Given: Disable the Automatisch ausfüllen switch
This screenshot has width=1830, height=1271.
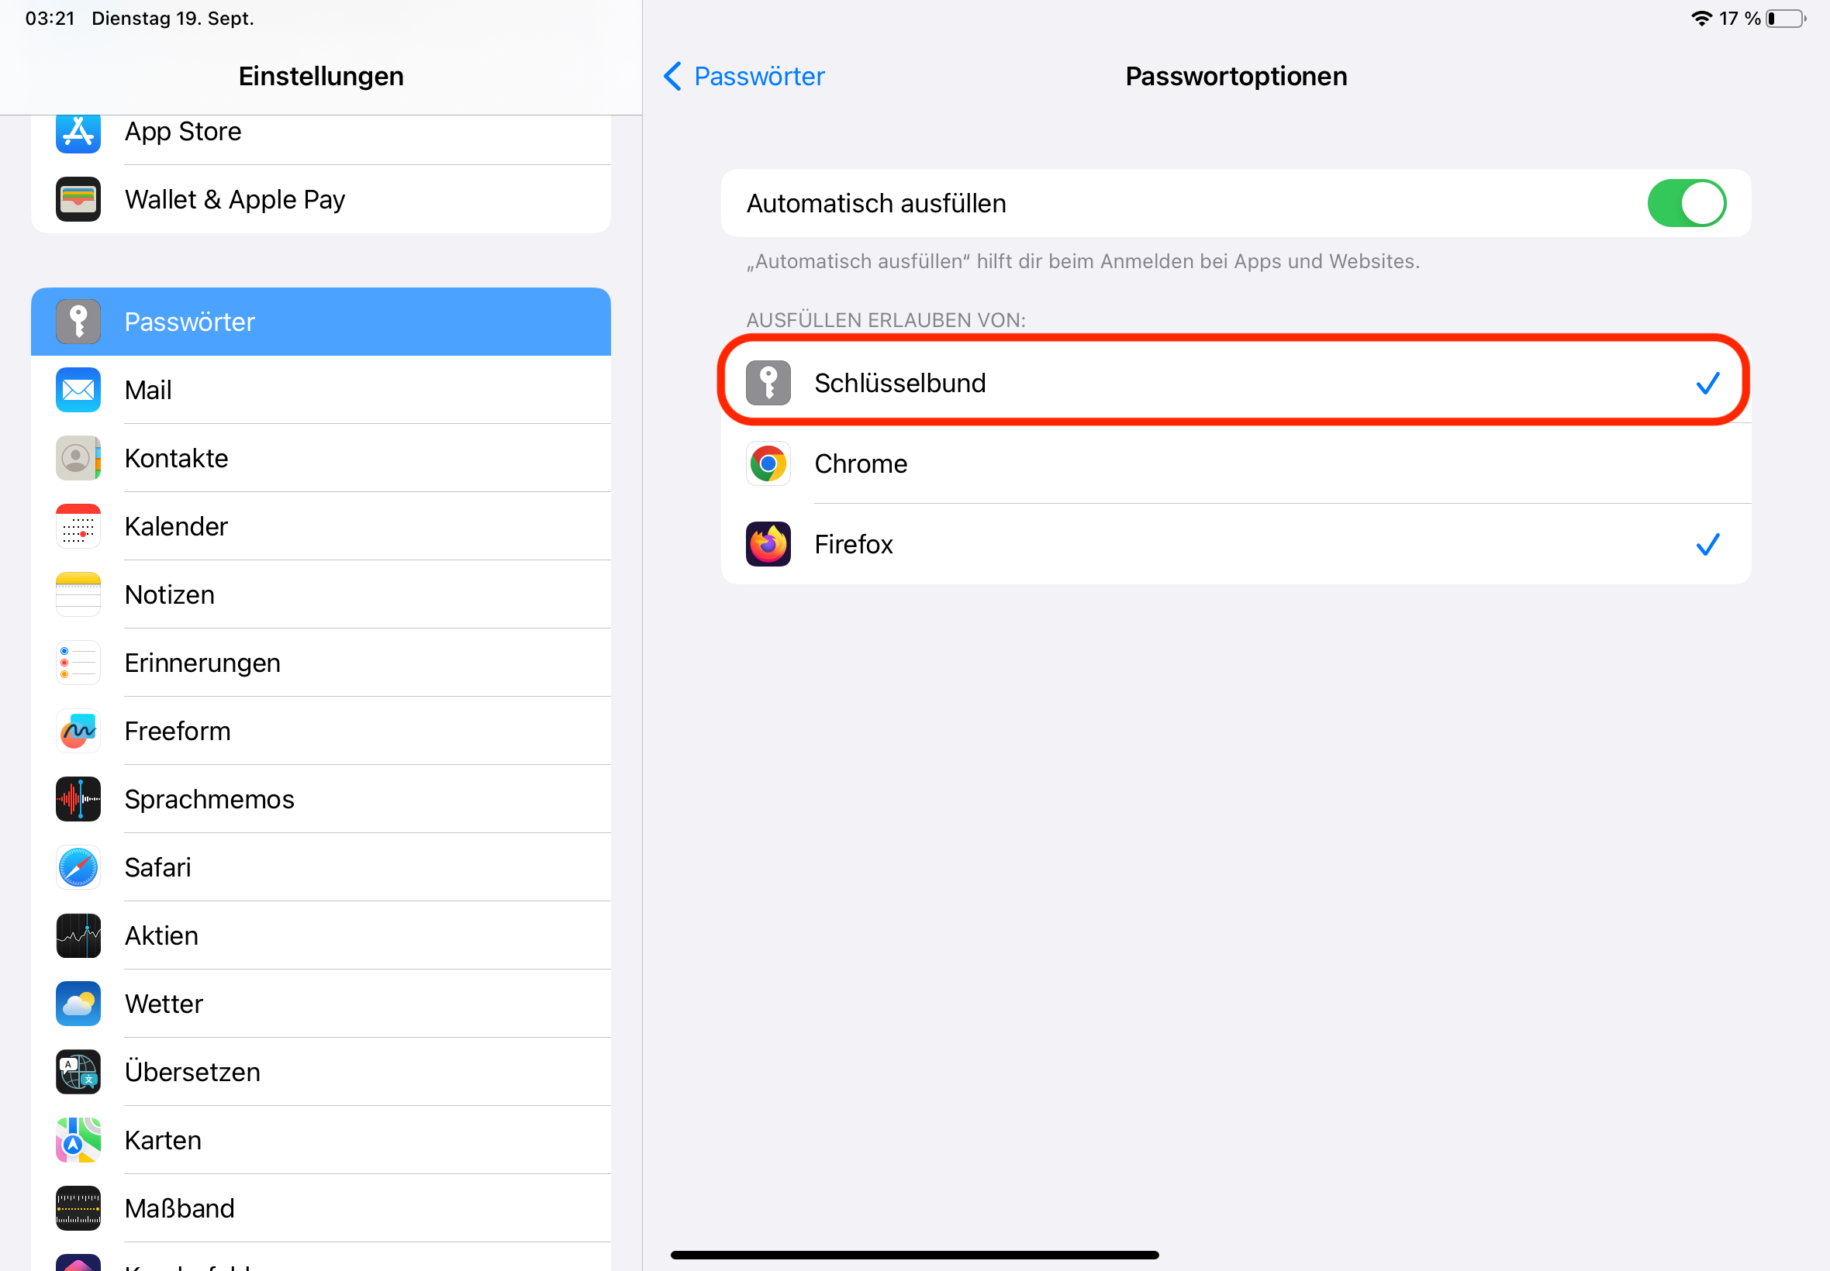Looking at the screenshot, I should point(1686,203).
